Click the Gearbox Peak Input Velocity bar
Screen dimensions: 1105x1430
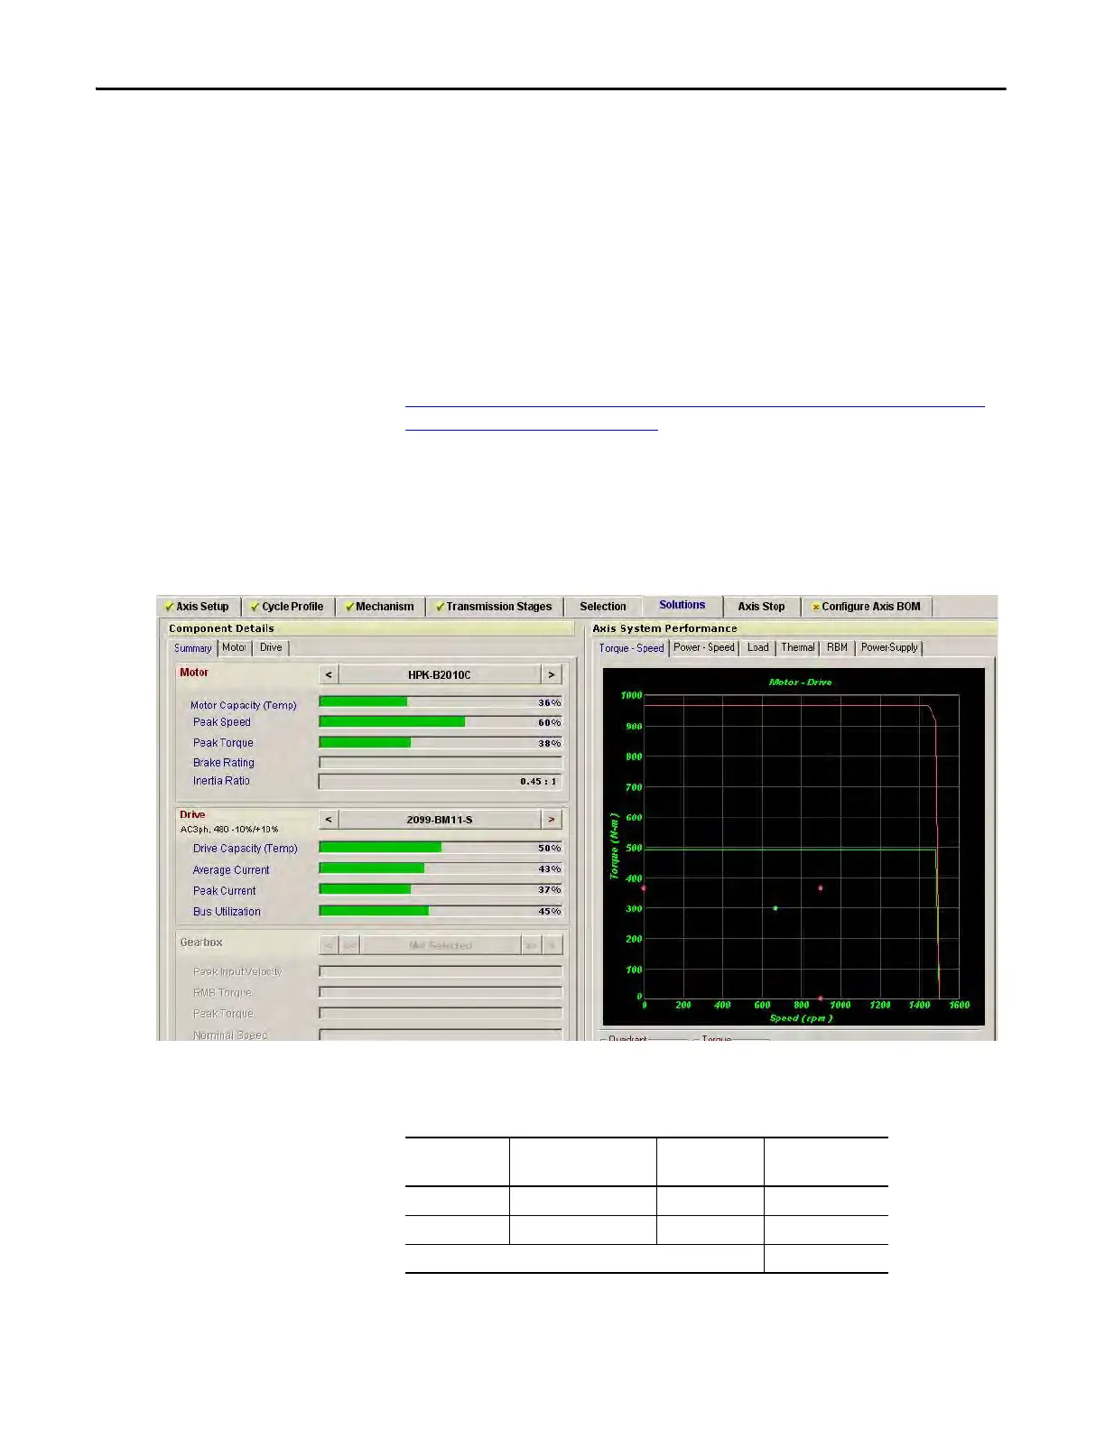click(441, 971)
